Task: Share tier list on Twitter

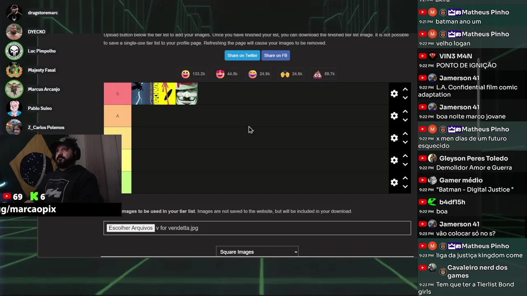Action: tap(242, 55)
